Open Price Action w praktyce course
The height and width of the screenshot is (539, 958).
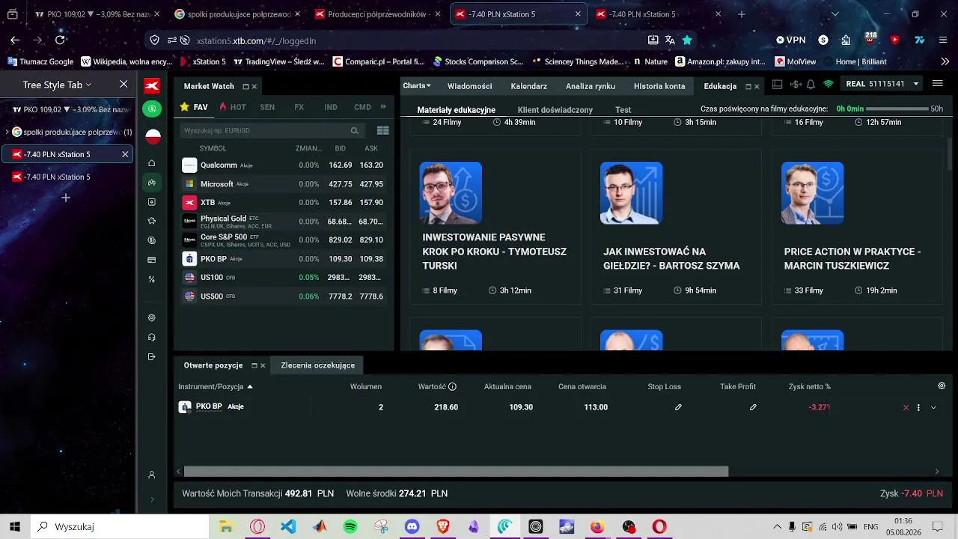pyautogui.click(x=857, y=227)
